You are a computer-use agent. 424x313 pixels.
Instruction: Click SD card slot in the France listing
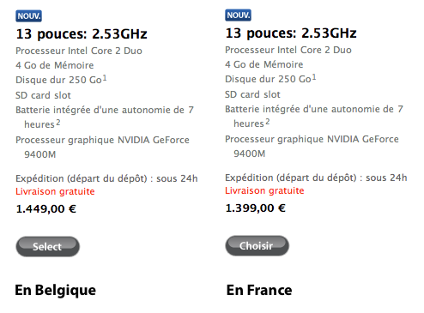click(x=252, y=94)
